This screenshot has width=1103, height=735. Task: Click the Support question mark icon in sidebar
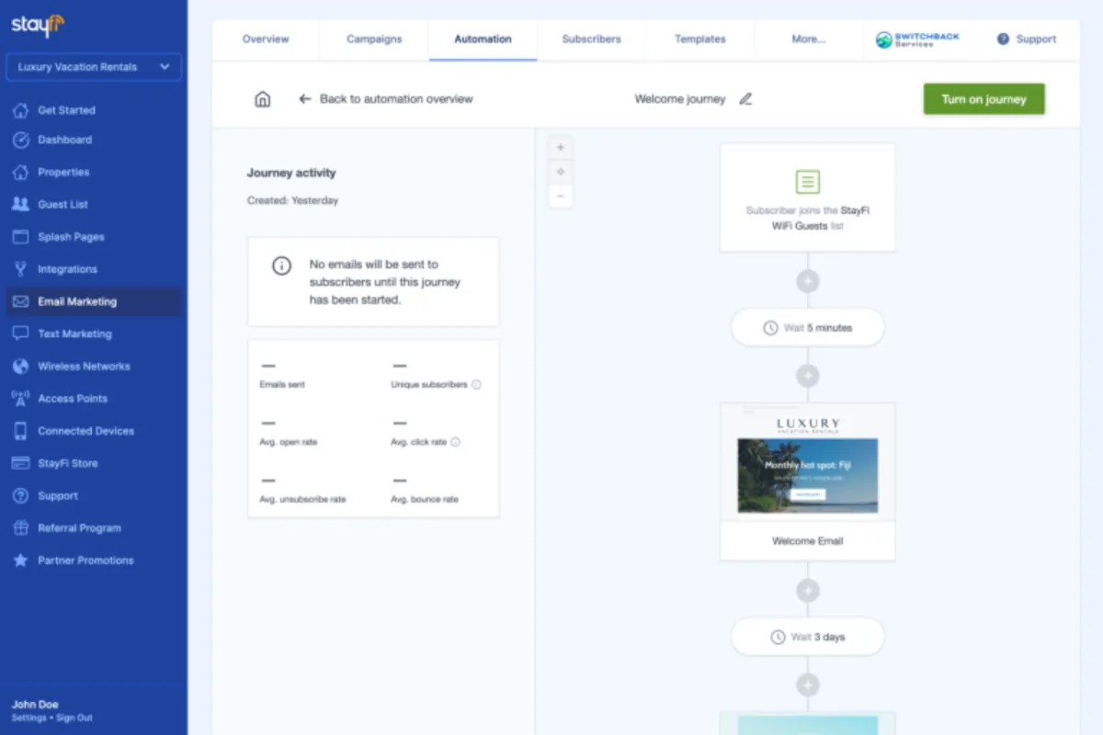[20, 496]
